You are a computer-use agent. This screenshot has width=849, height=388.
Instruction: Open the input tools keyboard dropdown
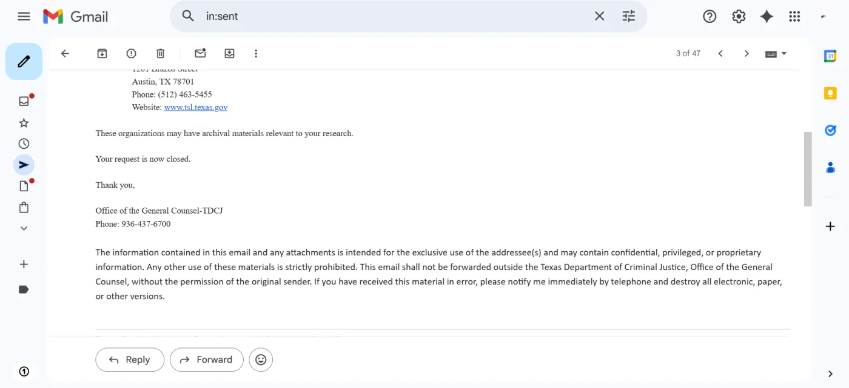click(775, 53)
